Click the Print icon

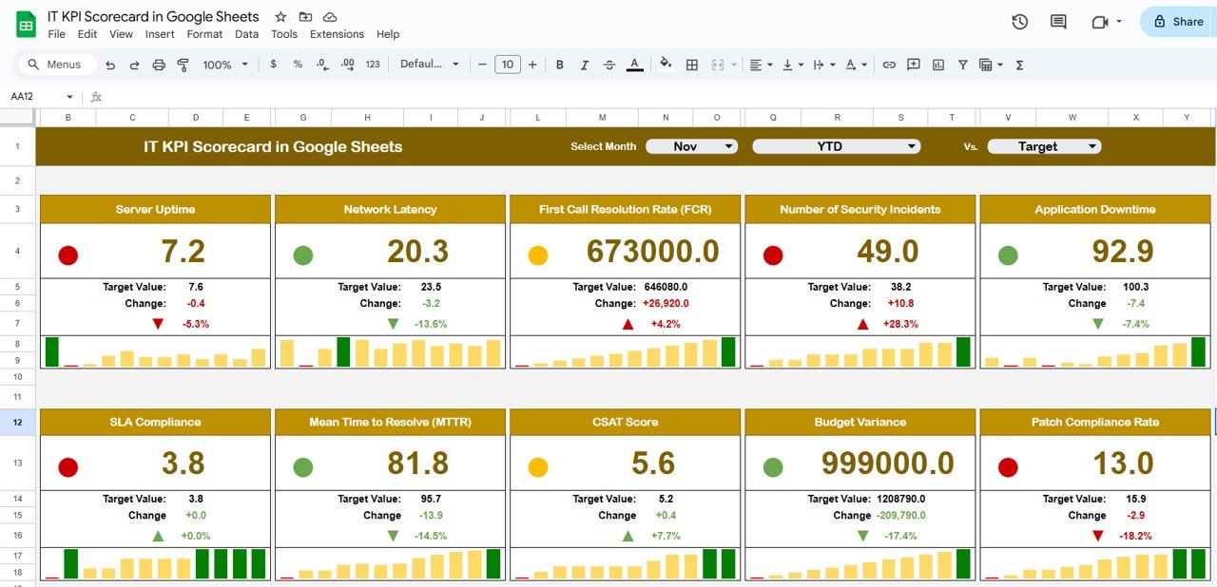tap(159, 65)
